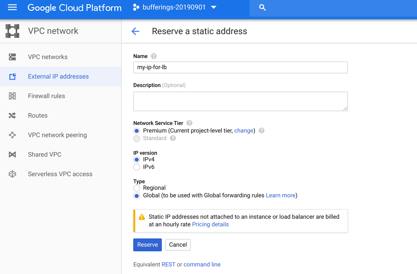Click the External IP addresses sidebar icon

pos(13,76)
